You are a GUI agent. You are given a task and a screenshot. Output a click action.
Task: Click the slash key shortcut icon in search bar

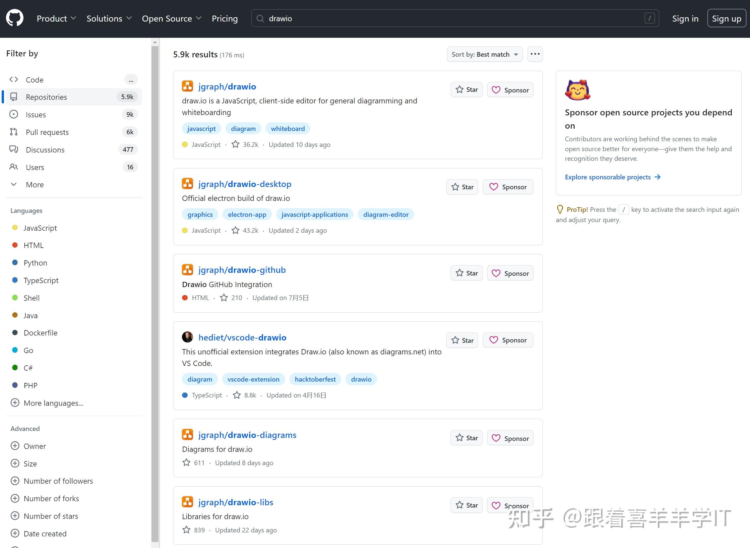649,18
